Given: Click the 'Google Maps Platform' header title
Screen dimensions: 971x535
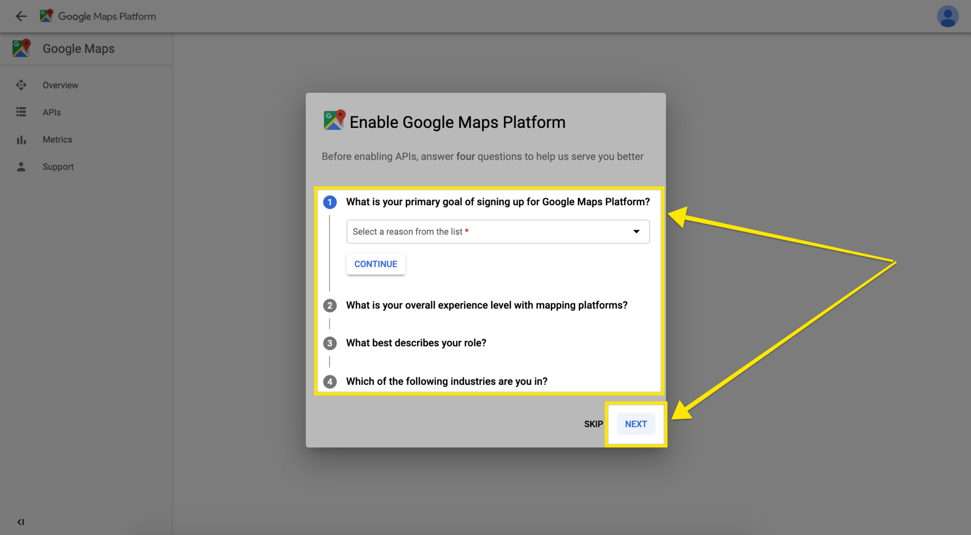Looking at the screenshot, I should (x=107, y=16).
